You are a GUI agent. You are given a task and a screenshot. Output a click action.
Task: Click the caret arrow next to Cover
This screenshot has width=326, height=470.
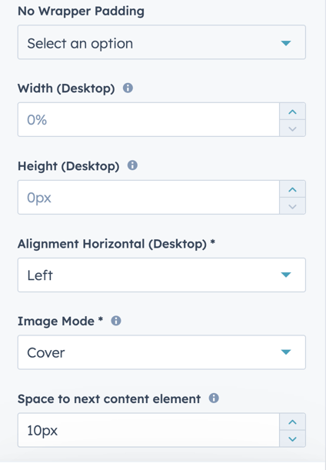pyautogui.click(x=286, y=352)
